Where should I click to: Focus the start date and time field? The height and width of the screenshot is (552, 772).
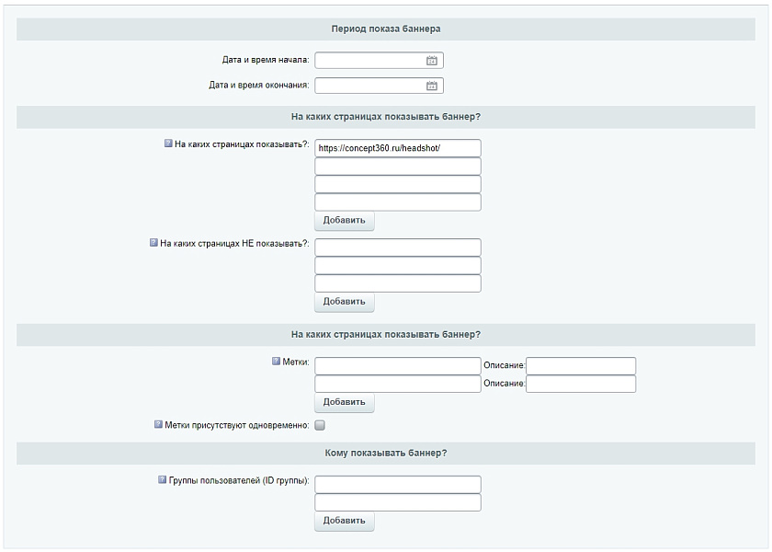coord(369,61)
